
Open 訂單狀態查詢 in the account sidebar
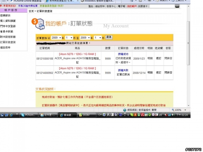click(x=8, y=42)
